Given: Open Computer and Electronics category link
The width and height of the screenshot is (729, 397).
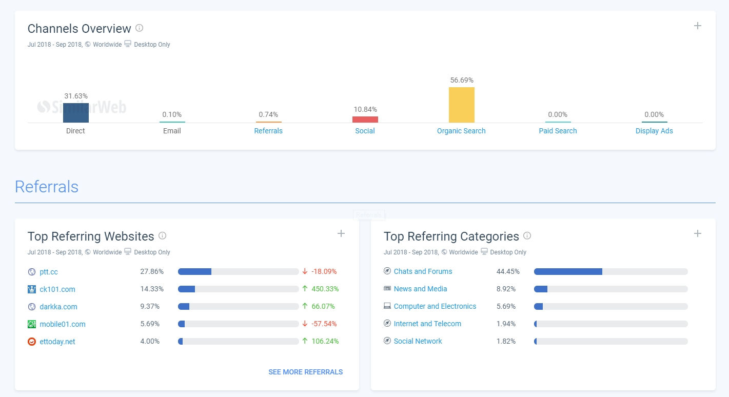Looking at the screenshot, I should coord(435,306).
